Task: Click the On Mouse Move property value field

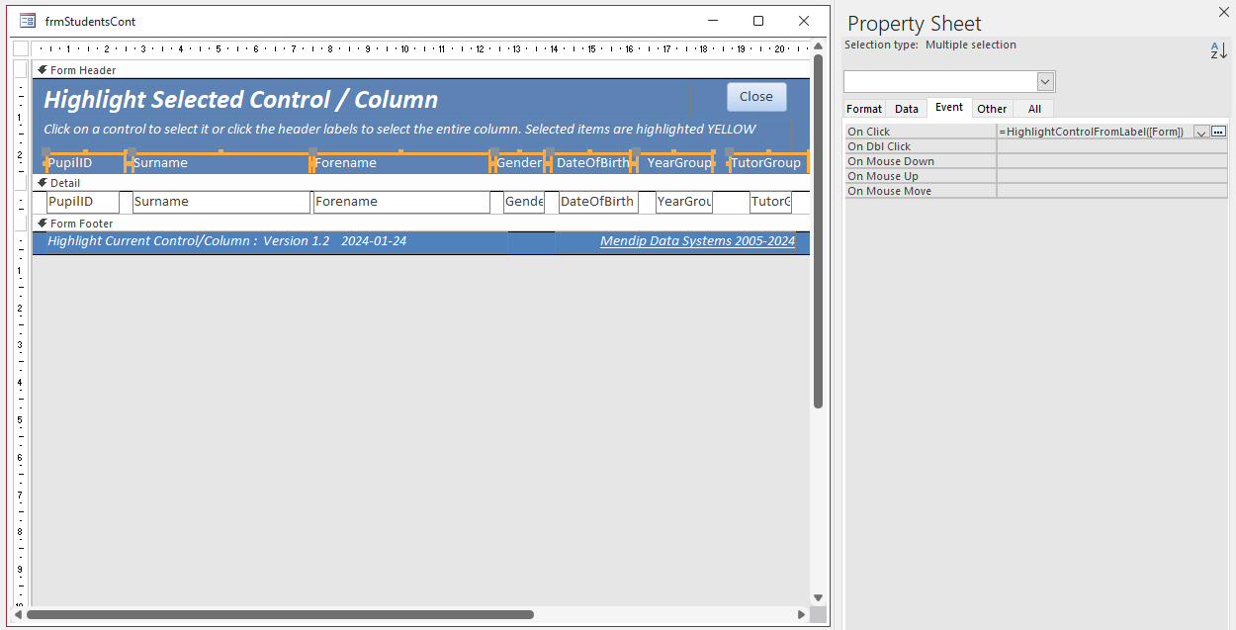Action: pos(1111,191)
